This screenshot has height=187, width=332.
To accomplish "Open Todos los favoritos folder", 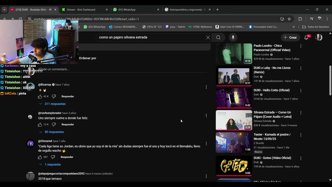I will point(316,27).
